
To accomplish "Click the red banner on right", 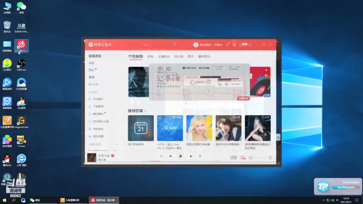I will coord(260,82).
